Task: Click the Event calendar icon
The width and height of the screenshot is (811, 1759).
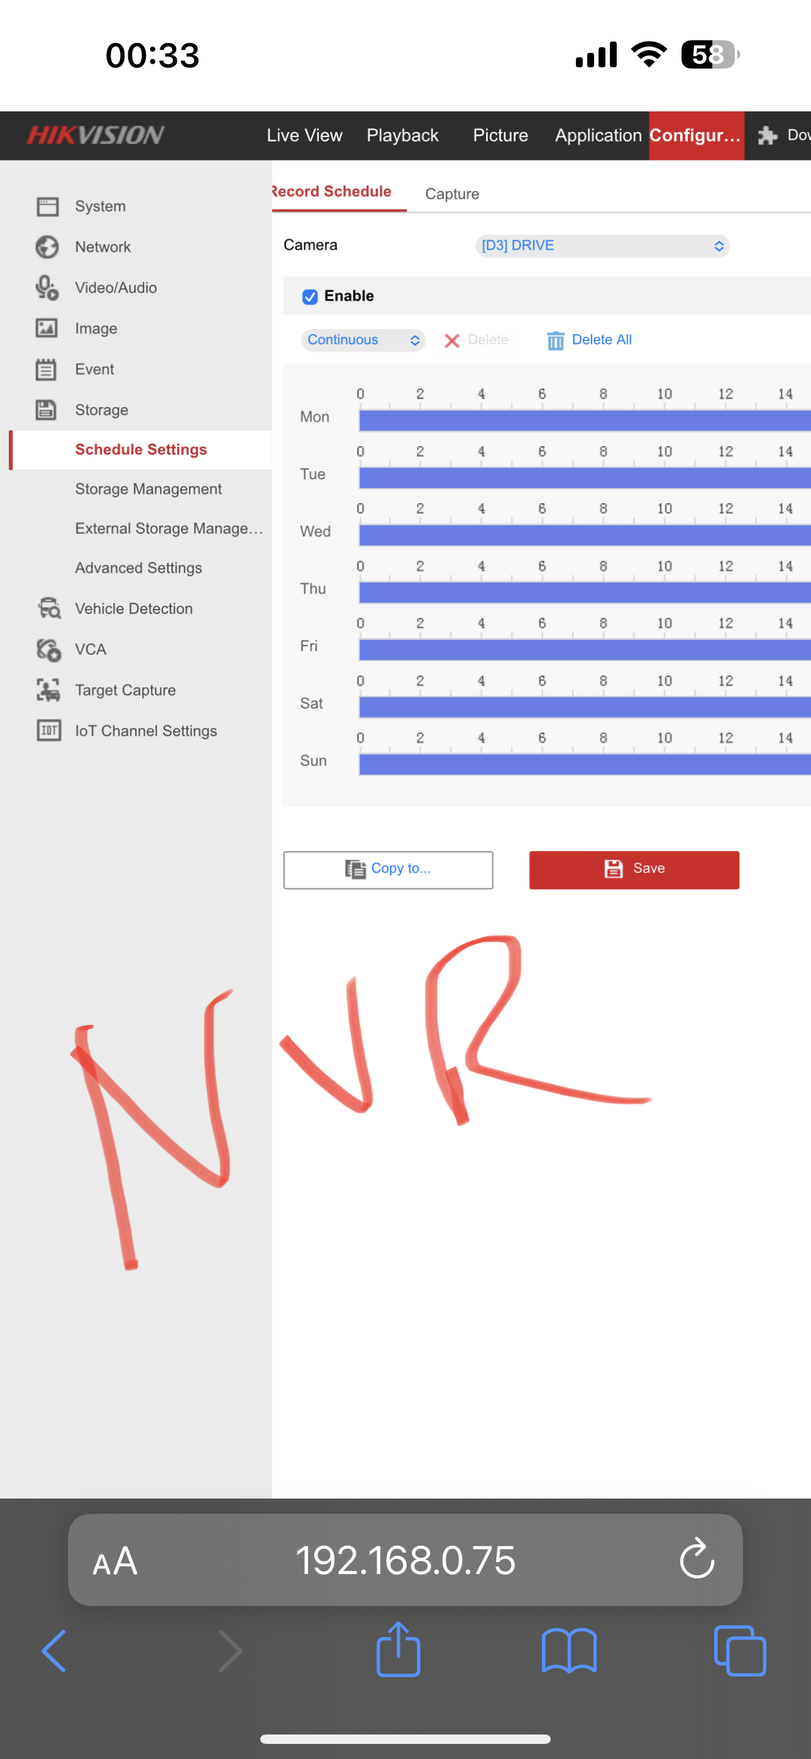Action: point(47,369)
